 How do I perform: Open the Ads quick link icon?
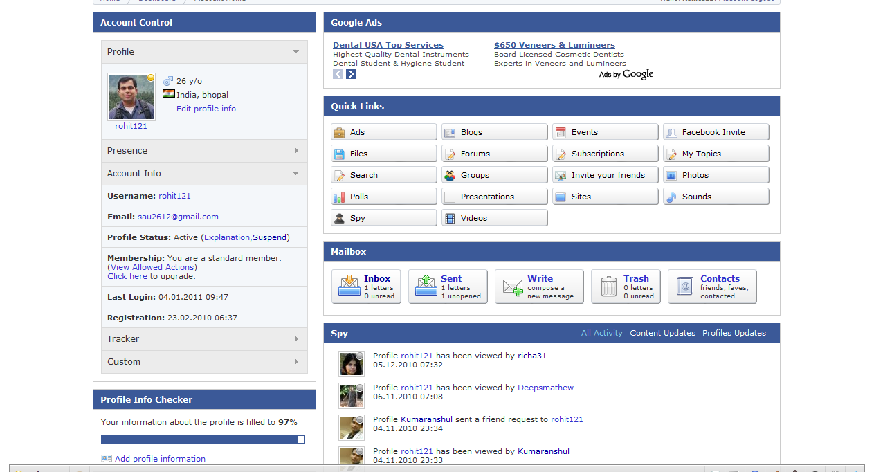[339, 132]
